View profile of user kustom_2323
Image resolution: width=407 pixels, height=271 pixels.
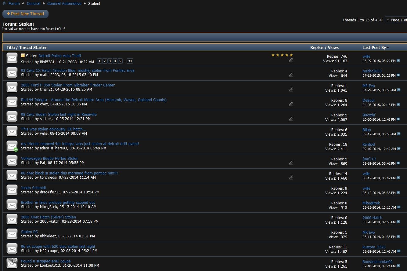(x=374, y=247)
